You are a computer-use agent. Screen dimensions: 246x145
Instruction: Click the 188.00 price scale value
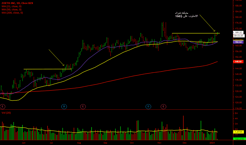(238, 6)
